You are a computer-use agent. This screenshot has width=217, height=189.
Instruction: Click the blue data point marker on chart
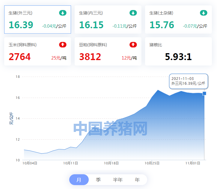pyautogui.click(x=204, y=93)
